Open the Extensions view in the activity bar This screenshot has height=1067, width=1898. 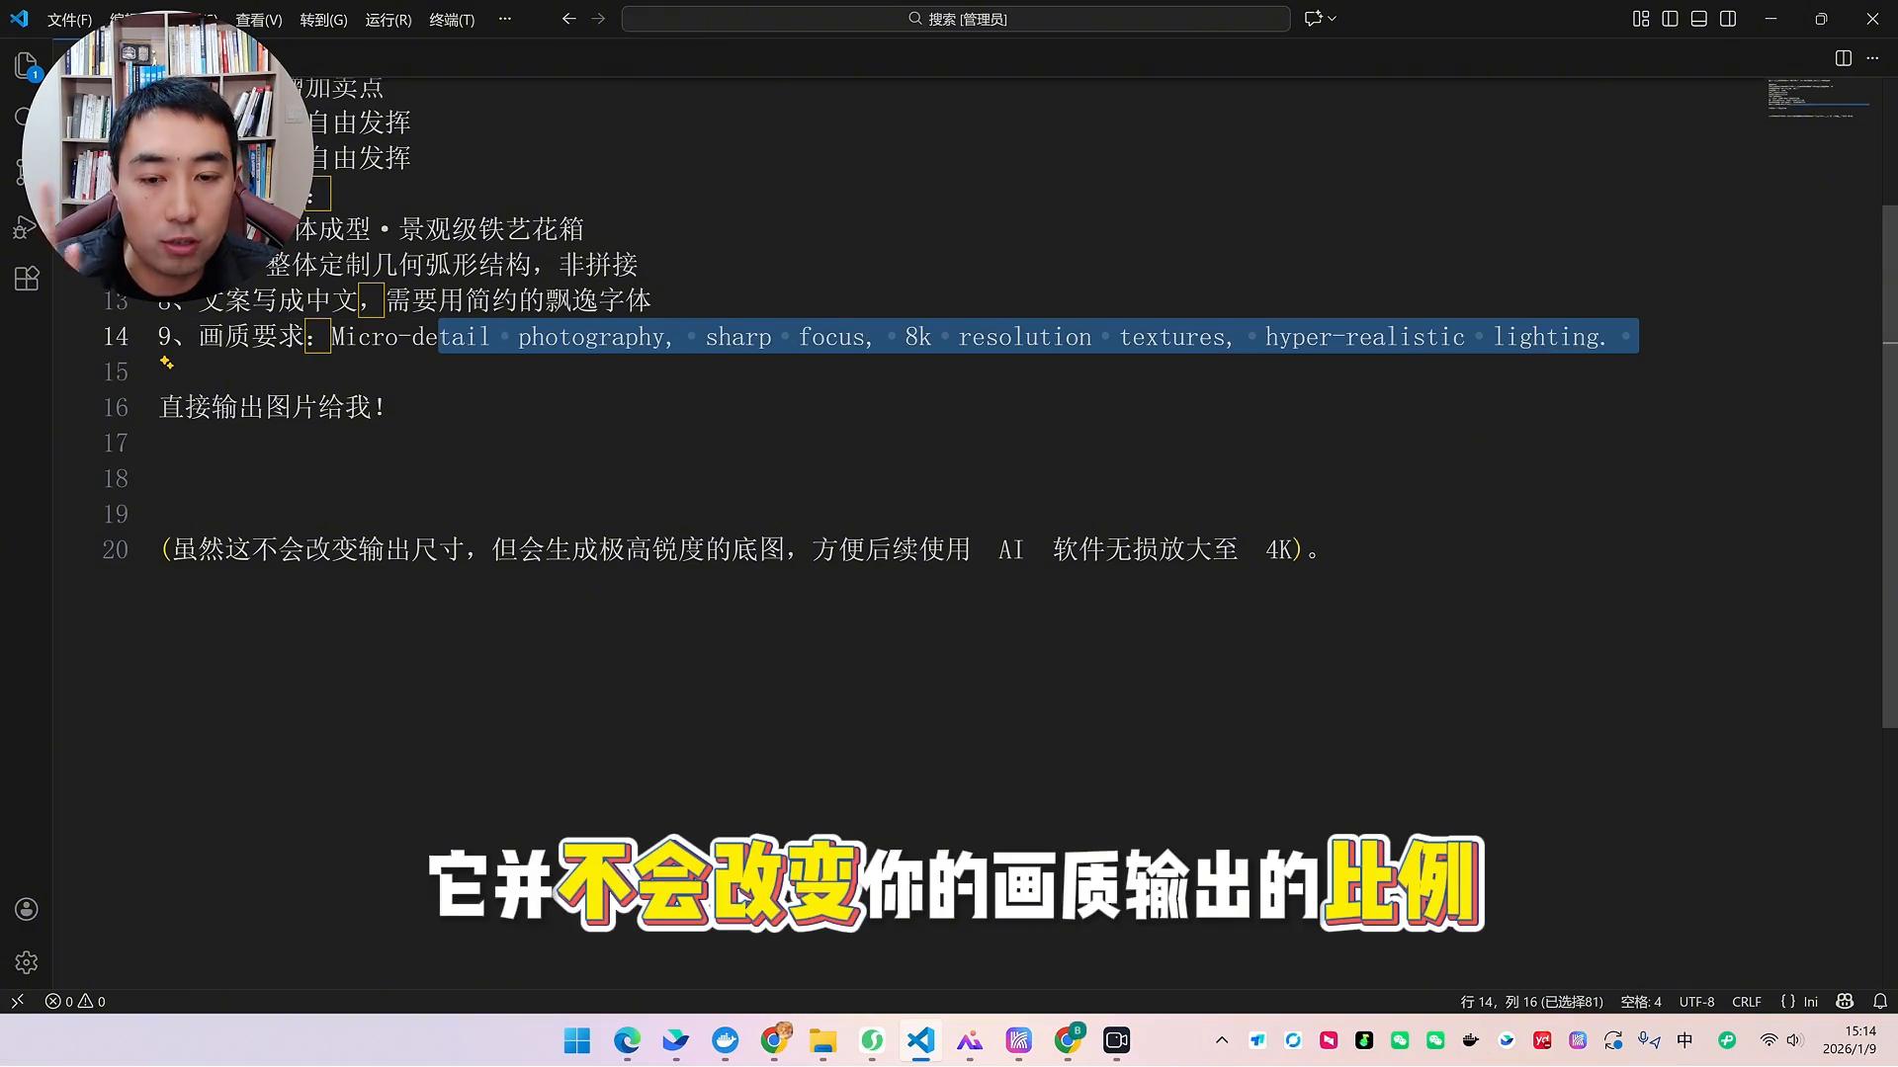click(x=27, y=279)
